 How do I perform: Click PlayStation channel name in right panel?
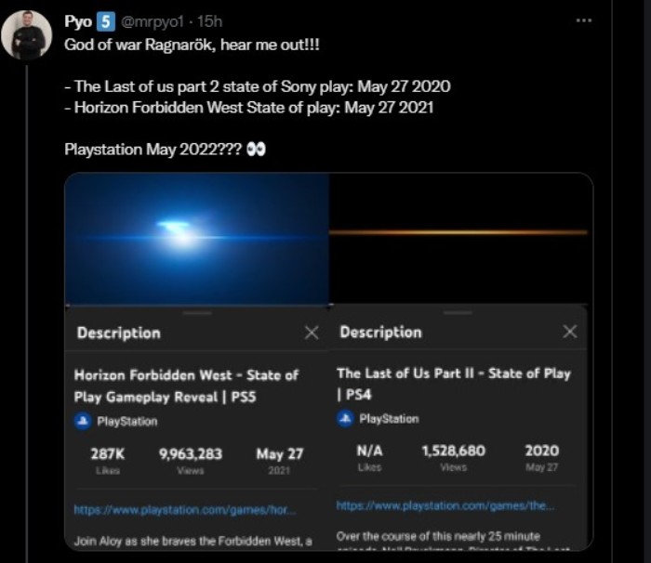pyautogui.click(x=389, y=419)
